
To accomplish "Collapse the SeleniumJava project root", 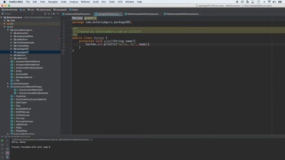I will pyautogui.click(x=2, y=17).
